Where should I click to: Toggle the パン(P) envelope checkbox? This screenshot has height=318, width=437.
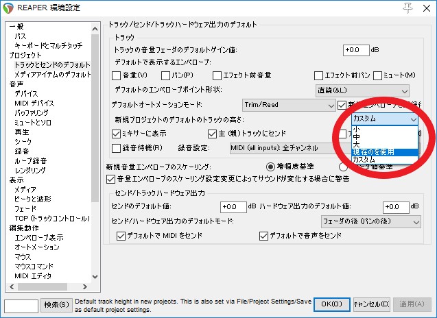coord(165,75)
